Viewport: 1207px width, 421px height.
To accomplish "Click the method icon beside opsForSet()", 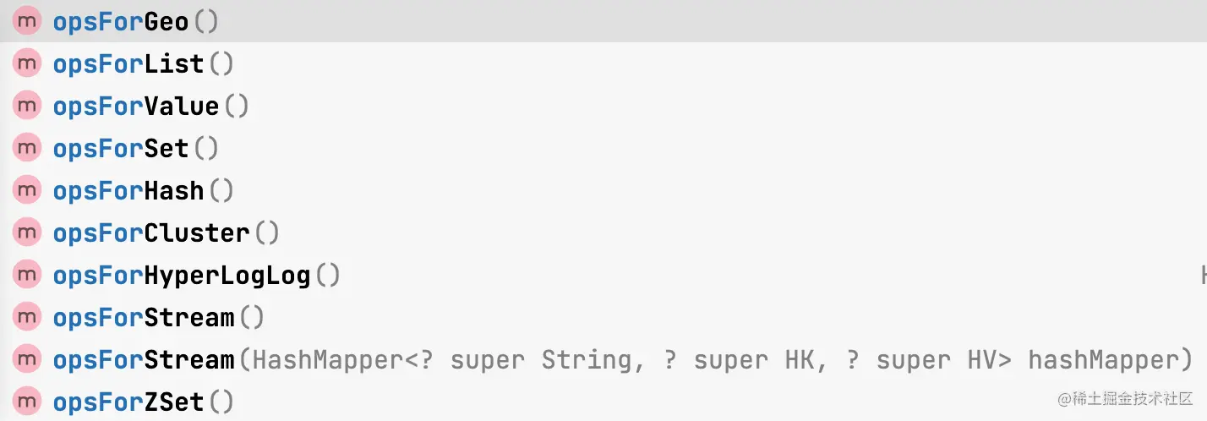I will [x=27, y=148].
